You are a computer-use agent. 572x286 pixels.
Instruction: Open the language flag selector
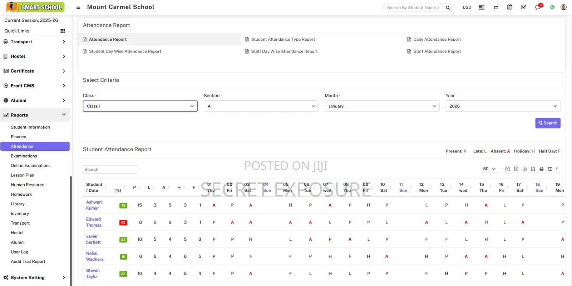482,7
